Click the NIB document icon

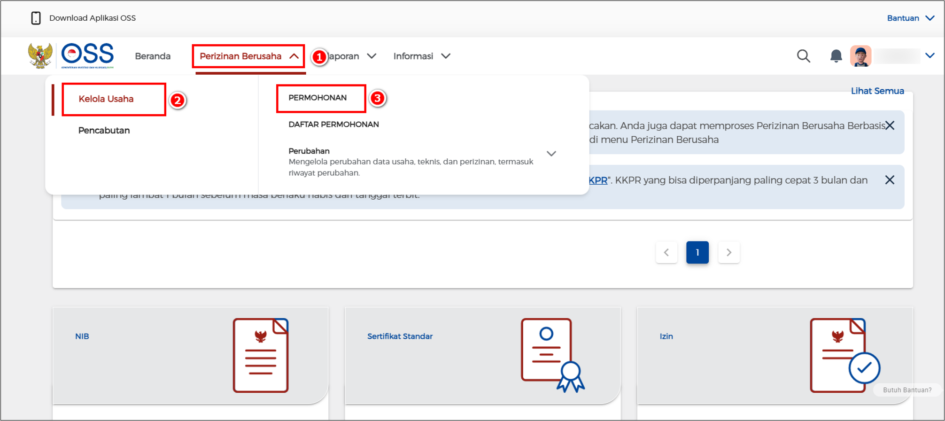coord(261,355)
